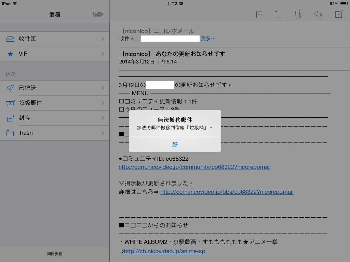Screen dimensions: 350x262
Task: Tap the subject あなたの更新お知らせです
Action: tap(190, 54)
